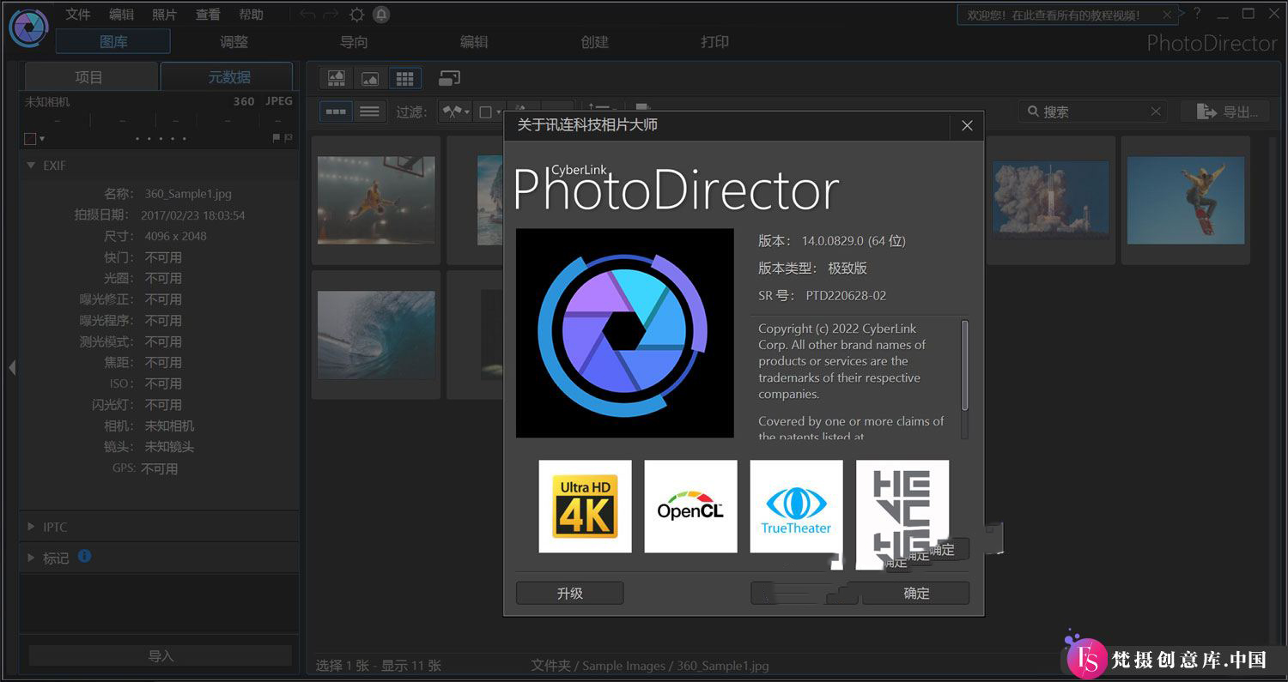Expand the IPTC section
Screen dimensions: 1288x682
[31, 527]
